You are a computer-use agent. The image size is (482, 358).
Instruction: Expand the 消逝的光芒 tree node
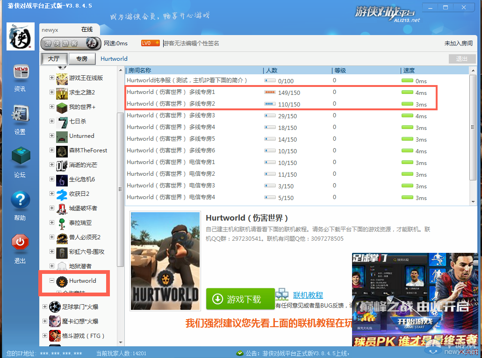[x=51, y=165]
